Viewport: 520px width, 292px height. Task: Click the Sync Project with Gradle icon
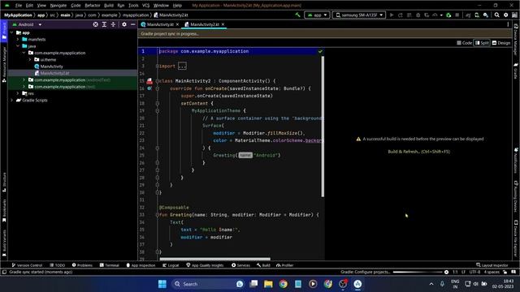468,15
